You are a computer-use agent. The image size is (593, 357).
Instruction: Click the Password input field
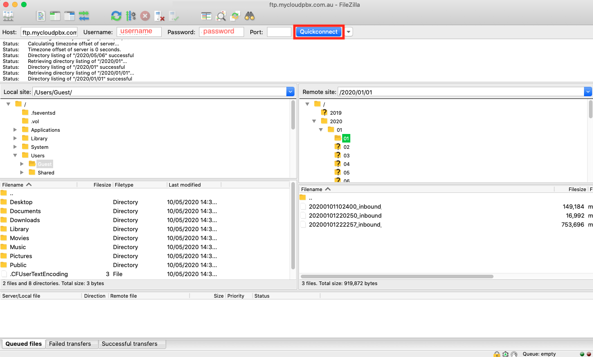[x=222, y=32]
